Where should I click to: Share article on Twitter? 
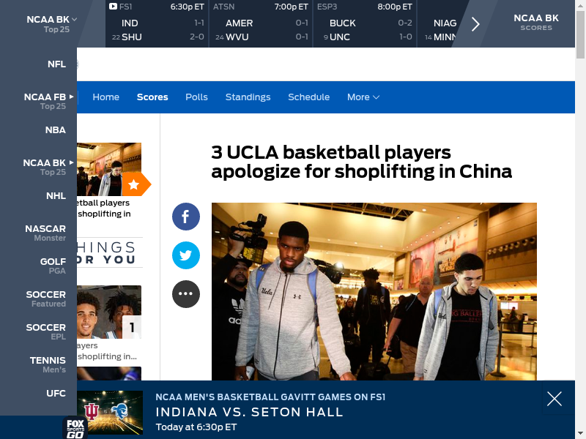coord(186,255)
